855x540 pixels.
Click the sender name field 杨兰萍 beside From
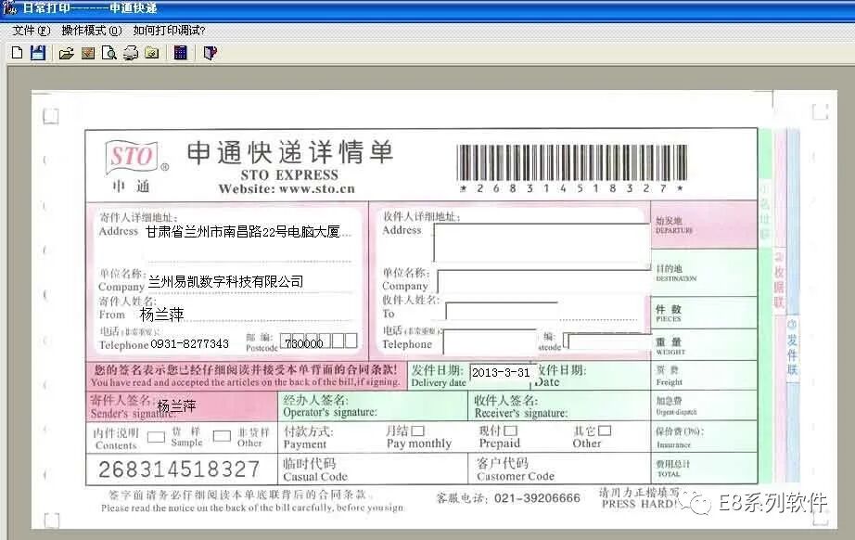tap(161, 315)
